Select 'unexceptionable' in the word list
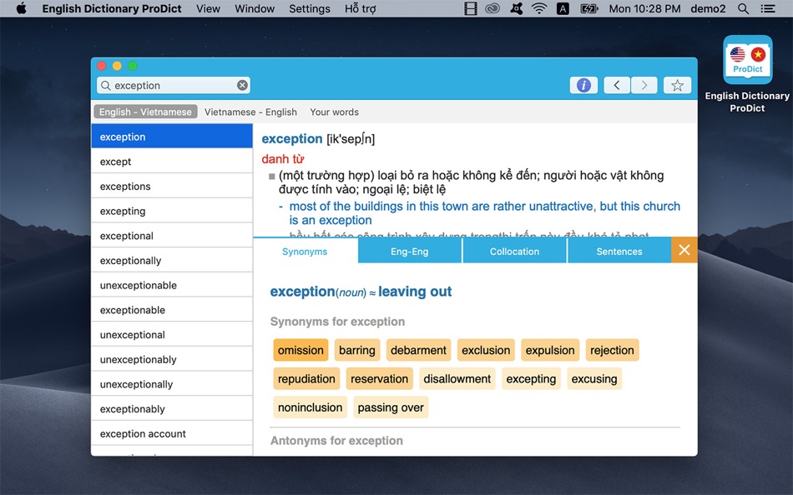Viewport: 793px width, 495px height. (172, 285)
